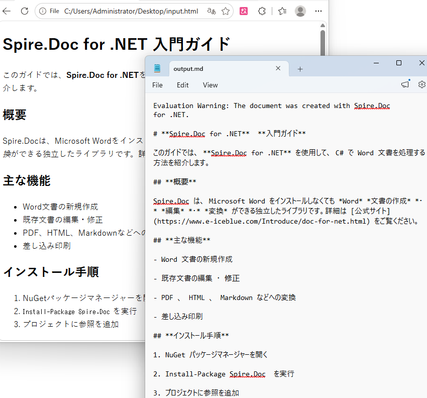Click '2. Install-Package Spire.Doc' line in Notepad
Viewport: 427px width, 398px height.
pyautogui.click(x=224, y=374)
